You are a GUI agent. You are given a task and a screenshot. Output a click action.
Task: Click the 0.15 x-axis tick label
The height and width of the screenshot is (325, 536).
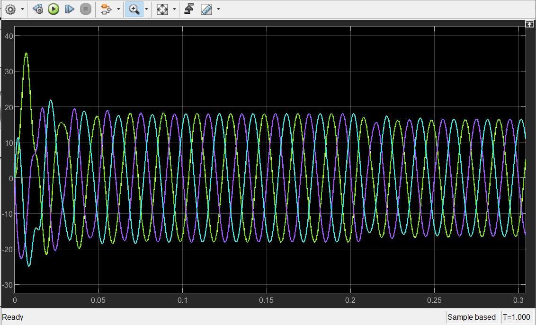(x=266, y=300)
